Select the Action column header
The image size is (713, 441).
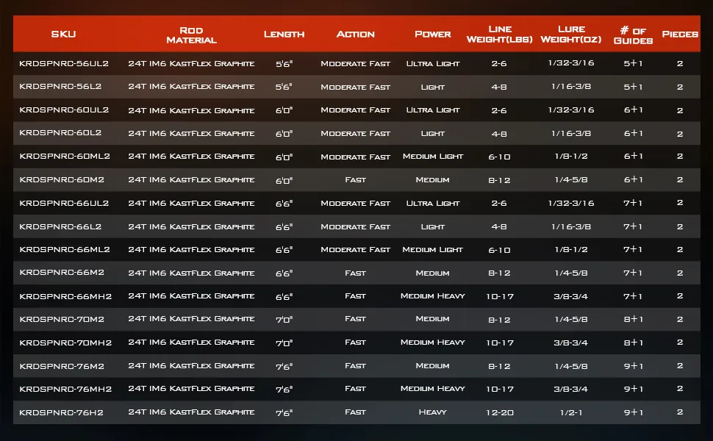(355, 34)
